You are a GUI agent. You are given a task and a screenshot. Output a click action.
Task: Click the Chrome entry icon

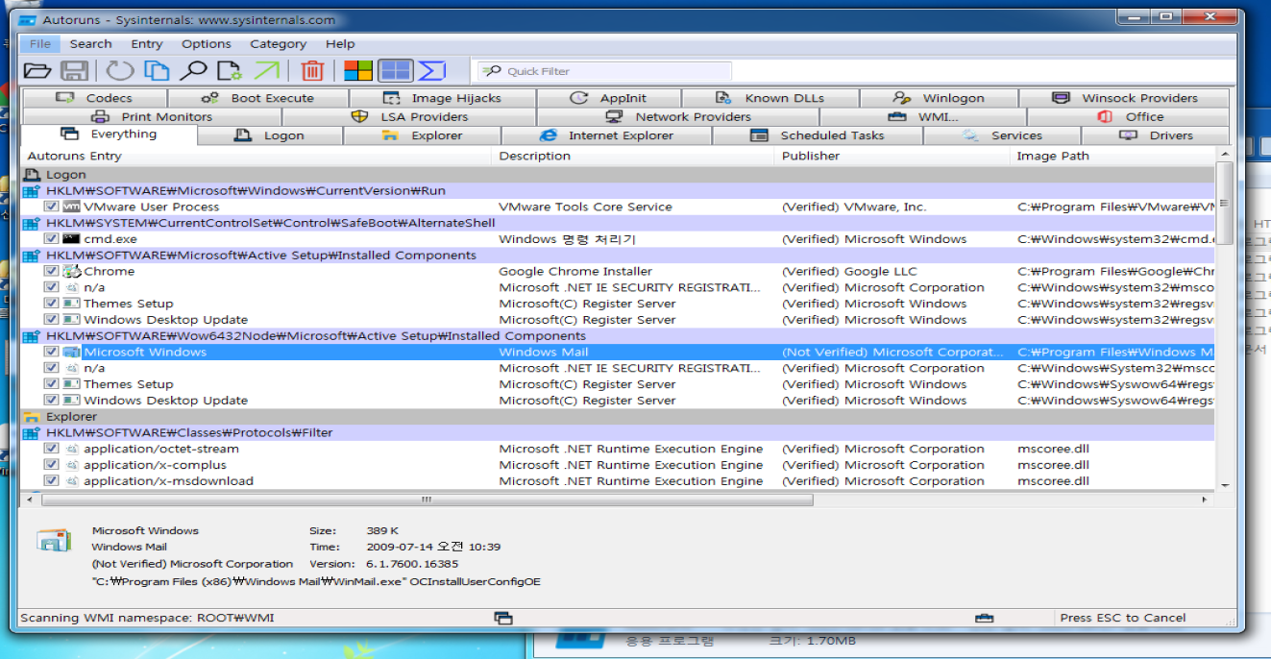click(x=71, y=271)
